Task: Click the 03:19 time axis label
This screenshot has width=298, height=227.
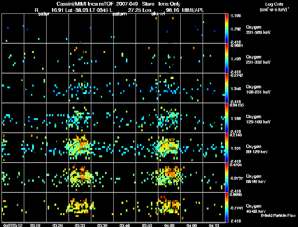Action: [x=35, y=225]
